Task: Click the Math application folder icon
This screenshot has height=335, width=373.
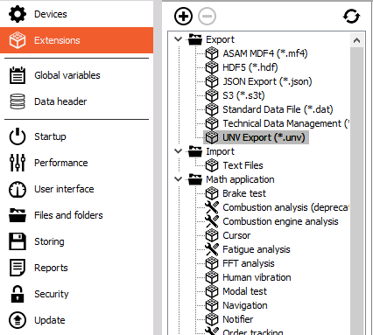Action: [x=195, y=179]
